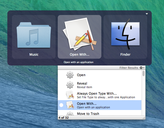This screenshot has width=164, height=128.
Task: Expand the white triangle menu at top right
Action: (147, 14)
